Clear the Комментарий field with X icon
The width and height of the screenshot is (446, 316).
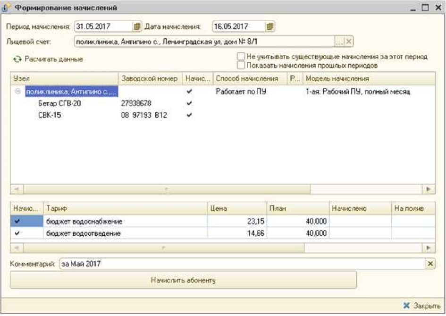(430, 264)
